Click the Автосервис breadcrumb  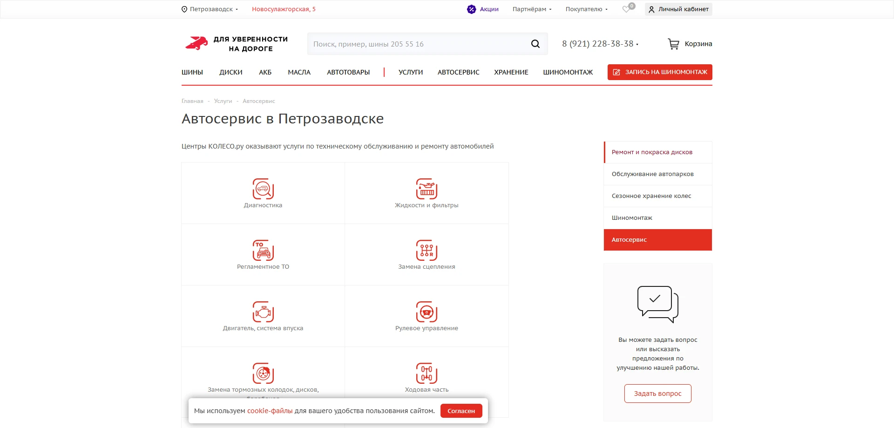(259, 101)
